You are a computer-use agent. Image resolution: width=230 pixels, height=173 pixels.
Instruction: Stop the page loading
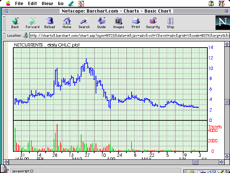(170, 23)
